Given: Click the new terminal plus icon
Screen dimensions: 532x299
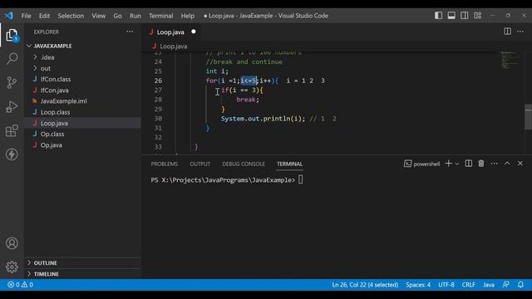Looking at the screenshot, I should pyautogui.click(x=449, y=164).
